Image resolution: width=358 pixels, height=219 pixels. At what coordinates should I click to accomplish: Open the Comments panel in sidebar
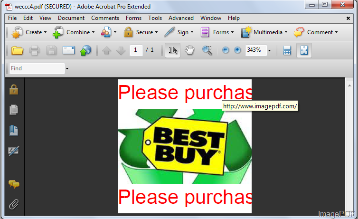pos(14,184)
